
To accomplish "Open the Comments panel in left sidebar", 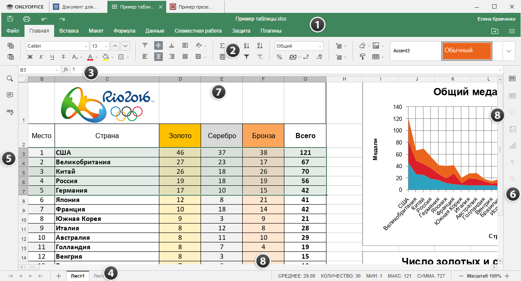I will [10, 95].
